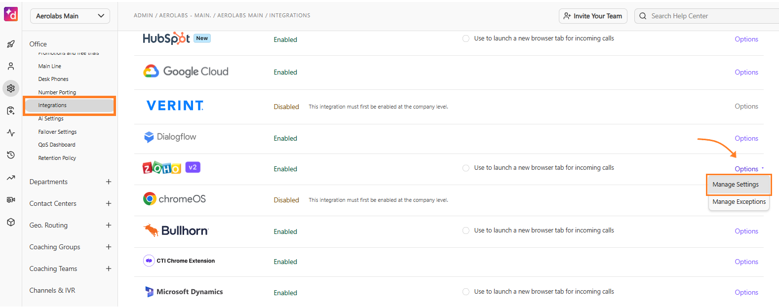Enable HubSpot launch new browser tab radio
779x307 pixels.
466,38
